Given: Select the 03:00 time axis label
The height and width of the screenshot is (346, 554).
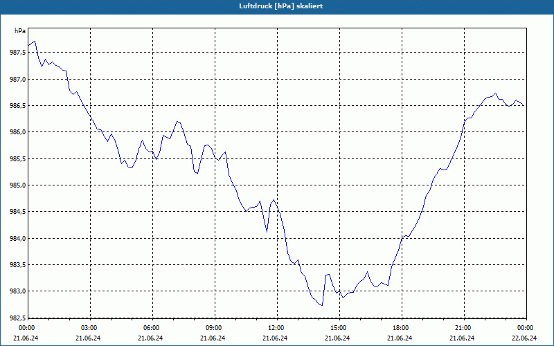Looking at the screenshot, I should 91,328.
